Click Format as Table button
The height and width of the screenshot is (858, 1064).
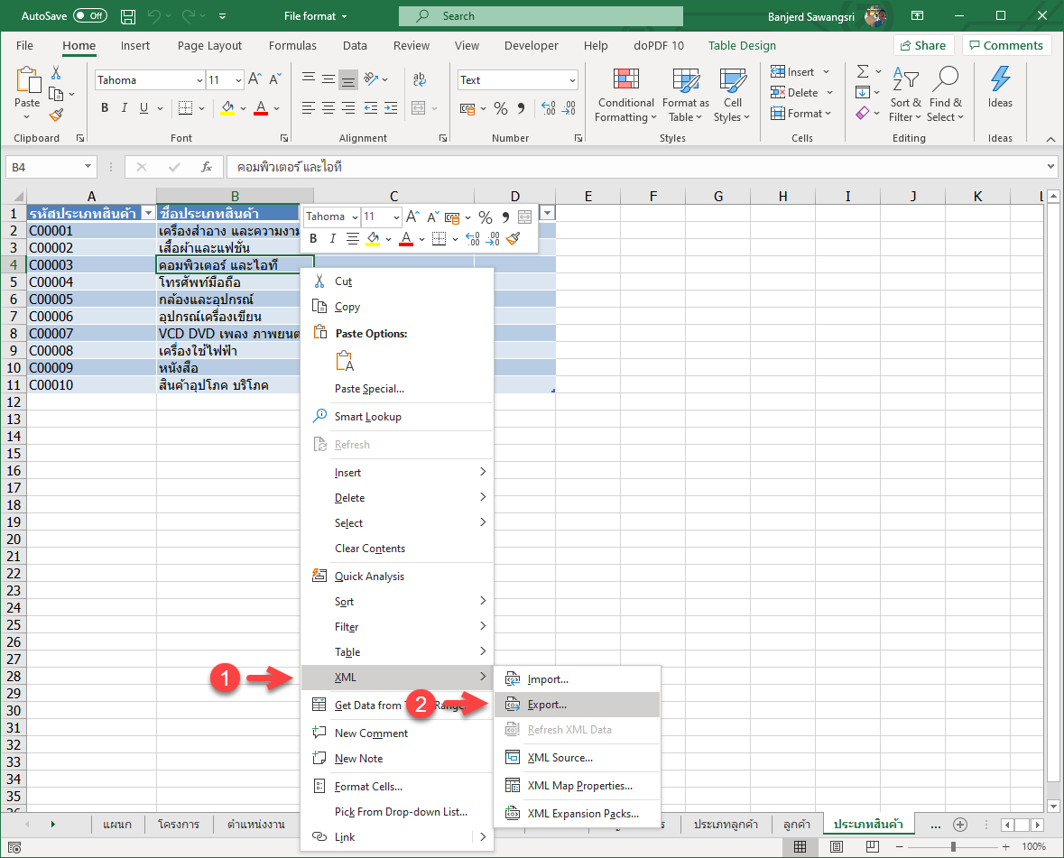point(685,96)
